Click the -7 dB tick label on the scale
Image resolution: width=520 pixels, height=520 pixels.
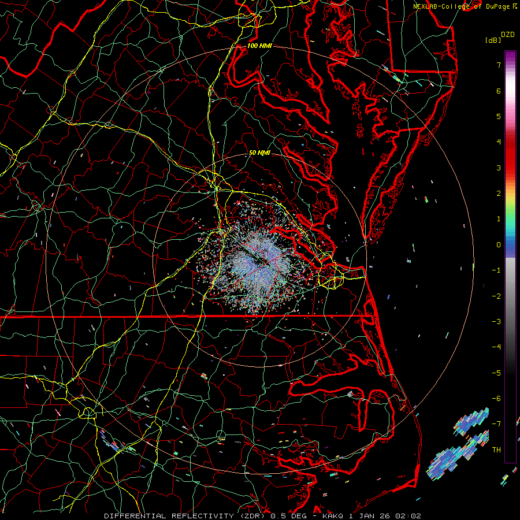click(496, 424)
